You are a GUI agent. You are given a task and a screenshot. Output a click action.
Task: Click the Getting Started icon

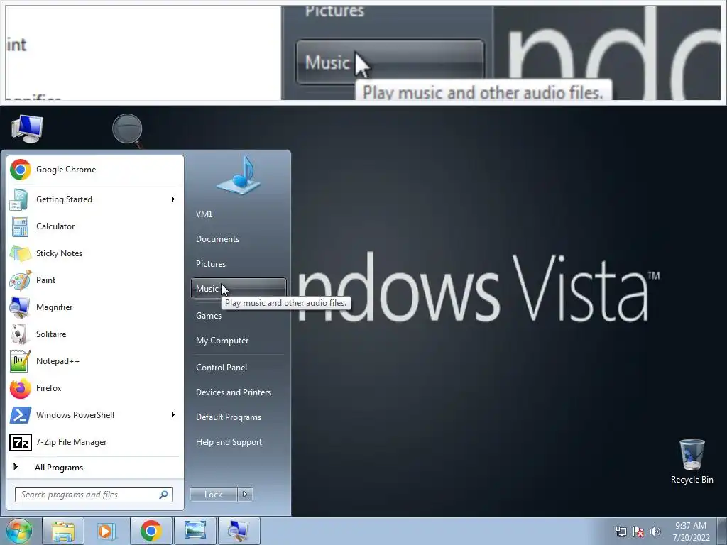coord(19,199)
